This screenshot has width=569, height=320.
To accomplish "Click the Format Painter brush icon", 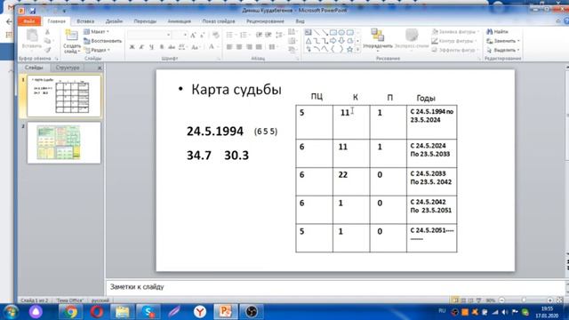I will pos(47,50).
